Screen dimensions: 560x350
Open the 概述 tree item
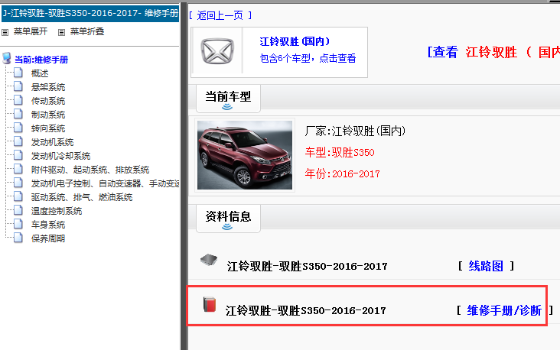coord(40,73)
